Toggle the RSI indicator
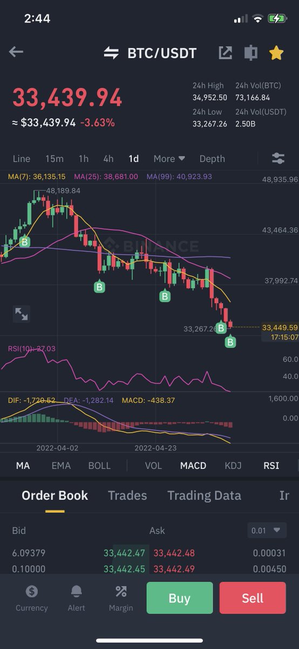Image resolution: width=299 pixels, height=649 pixels. (x=271, y=466)
